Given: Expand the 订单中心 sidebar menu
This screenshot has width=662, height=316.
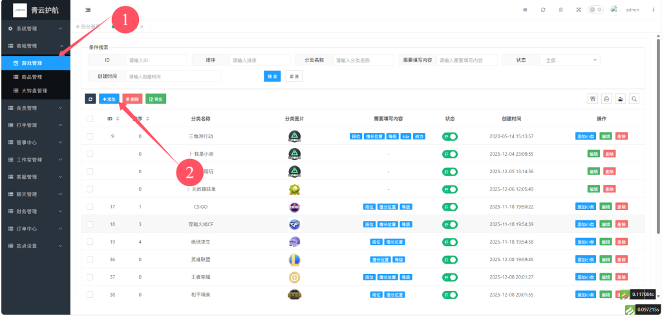Looking at the screenshot, I should tap(35, 229).
